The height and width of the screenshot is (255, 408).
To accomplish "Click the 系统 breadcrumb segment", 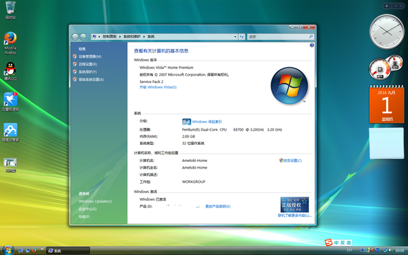I will tap(151, 37).
